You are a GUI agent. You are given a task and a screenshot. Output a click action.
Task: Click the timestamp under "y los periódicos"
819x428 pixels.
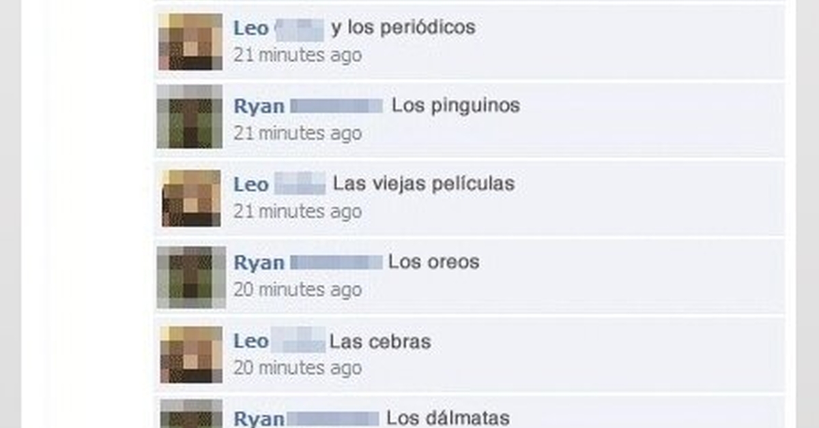pyautogui.click(x=298, y=55)
